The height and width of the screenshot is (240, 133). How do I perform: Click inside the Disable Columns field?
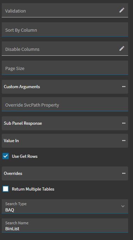pyautogui.click(x=65, y=48)
